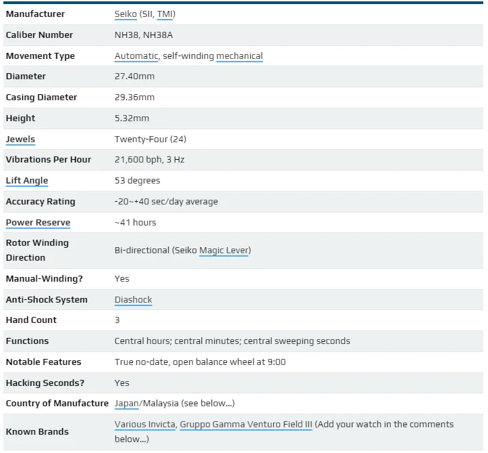This screenshot has height=453, width=488.
Task: Select the ~41 hours value
Action: tap(136, 223)
